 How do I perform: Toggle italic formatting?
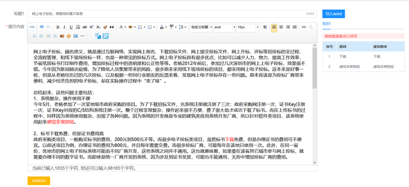click(x=64, y=27)
